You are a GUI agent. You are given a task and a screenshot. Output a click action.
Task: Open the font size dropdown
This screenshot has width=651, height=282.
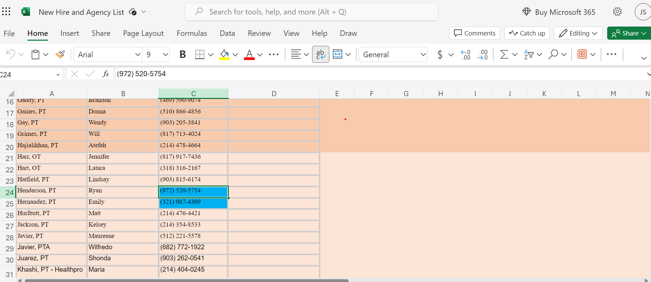coord(165,54)
